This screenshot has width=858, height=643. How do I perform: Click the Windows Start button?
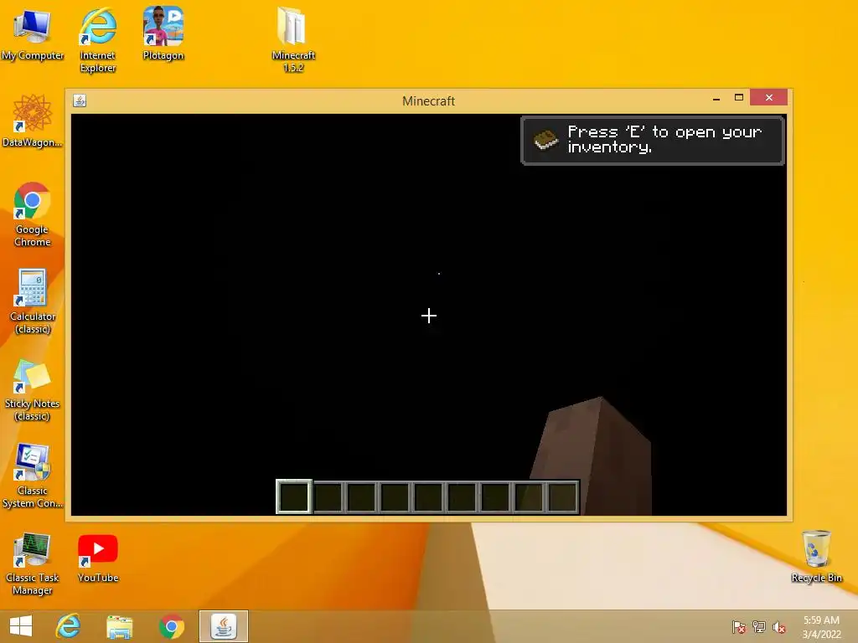[x=21, y=626]
